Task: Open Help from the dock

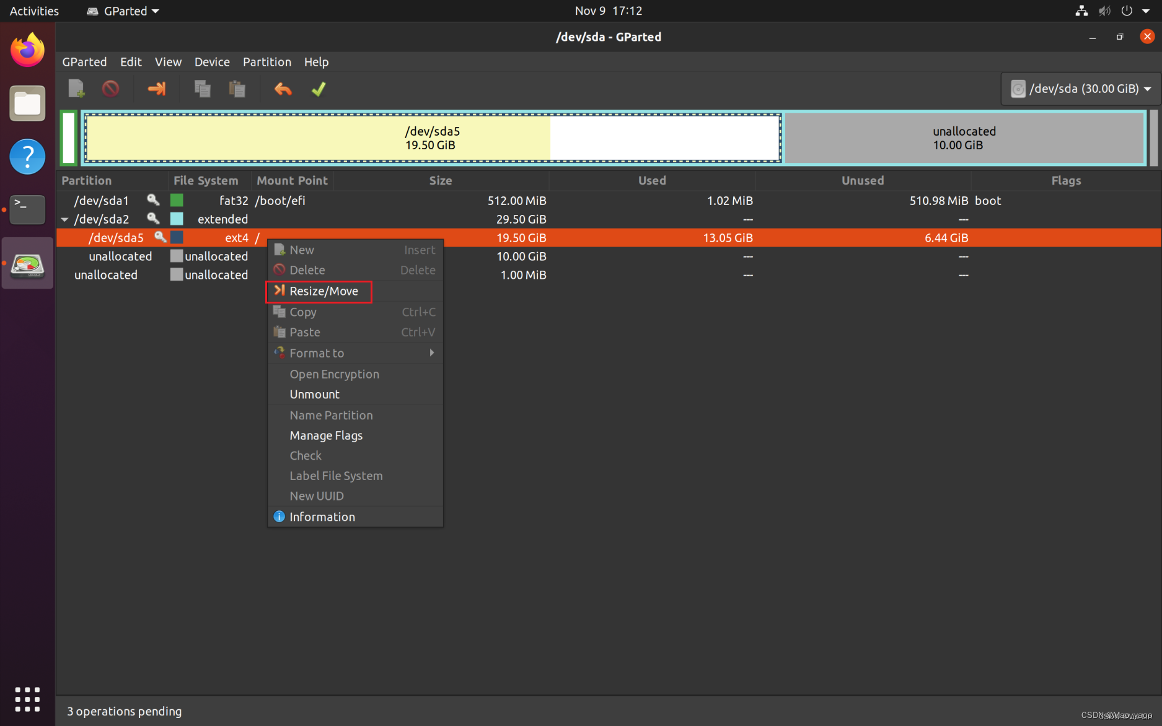Action: pos(27,156)
